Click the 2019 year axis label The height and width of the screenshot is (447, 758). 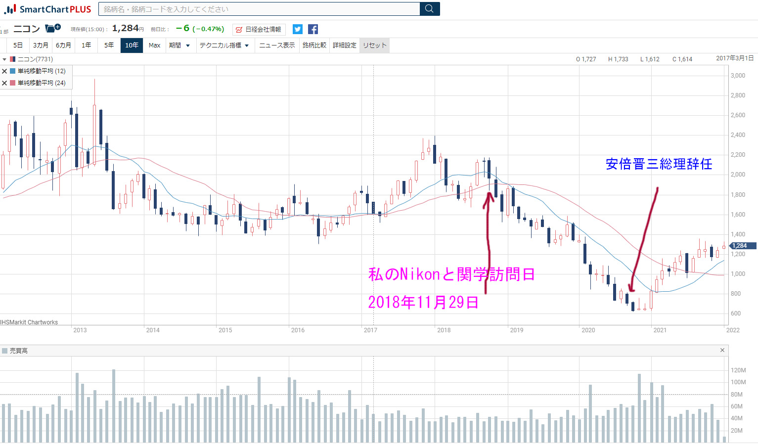[517, 330]
